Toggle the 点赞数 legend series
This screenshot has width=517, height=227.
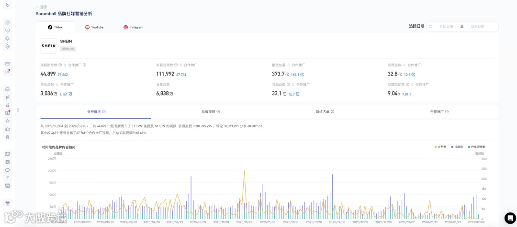click(440, 147)
